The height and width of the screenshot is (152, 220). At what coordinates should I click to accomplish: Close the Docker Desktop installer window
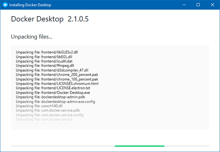click(213, 5)
